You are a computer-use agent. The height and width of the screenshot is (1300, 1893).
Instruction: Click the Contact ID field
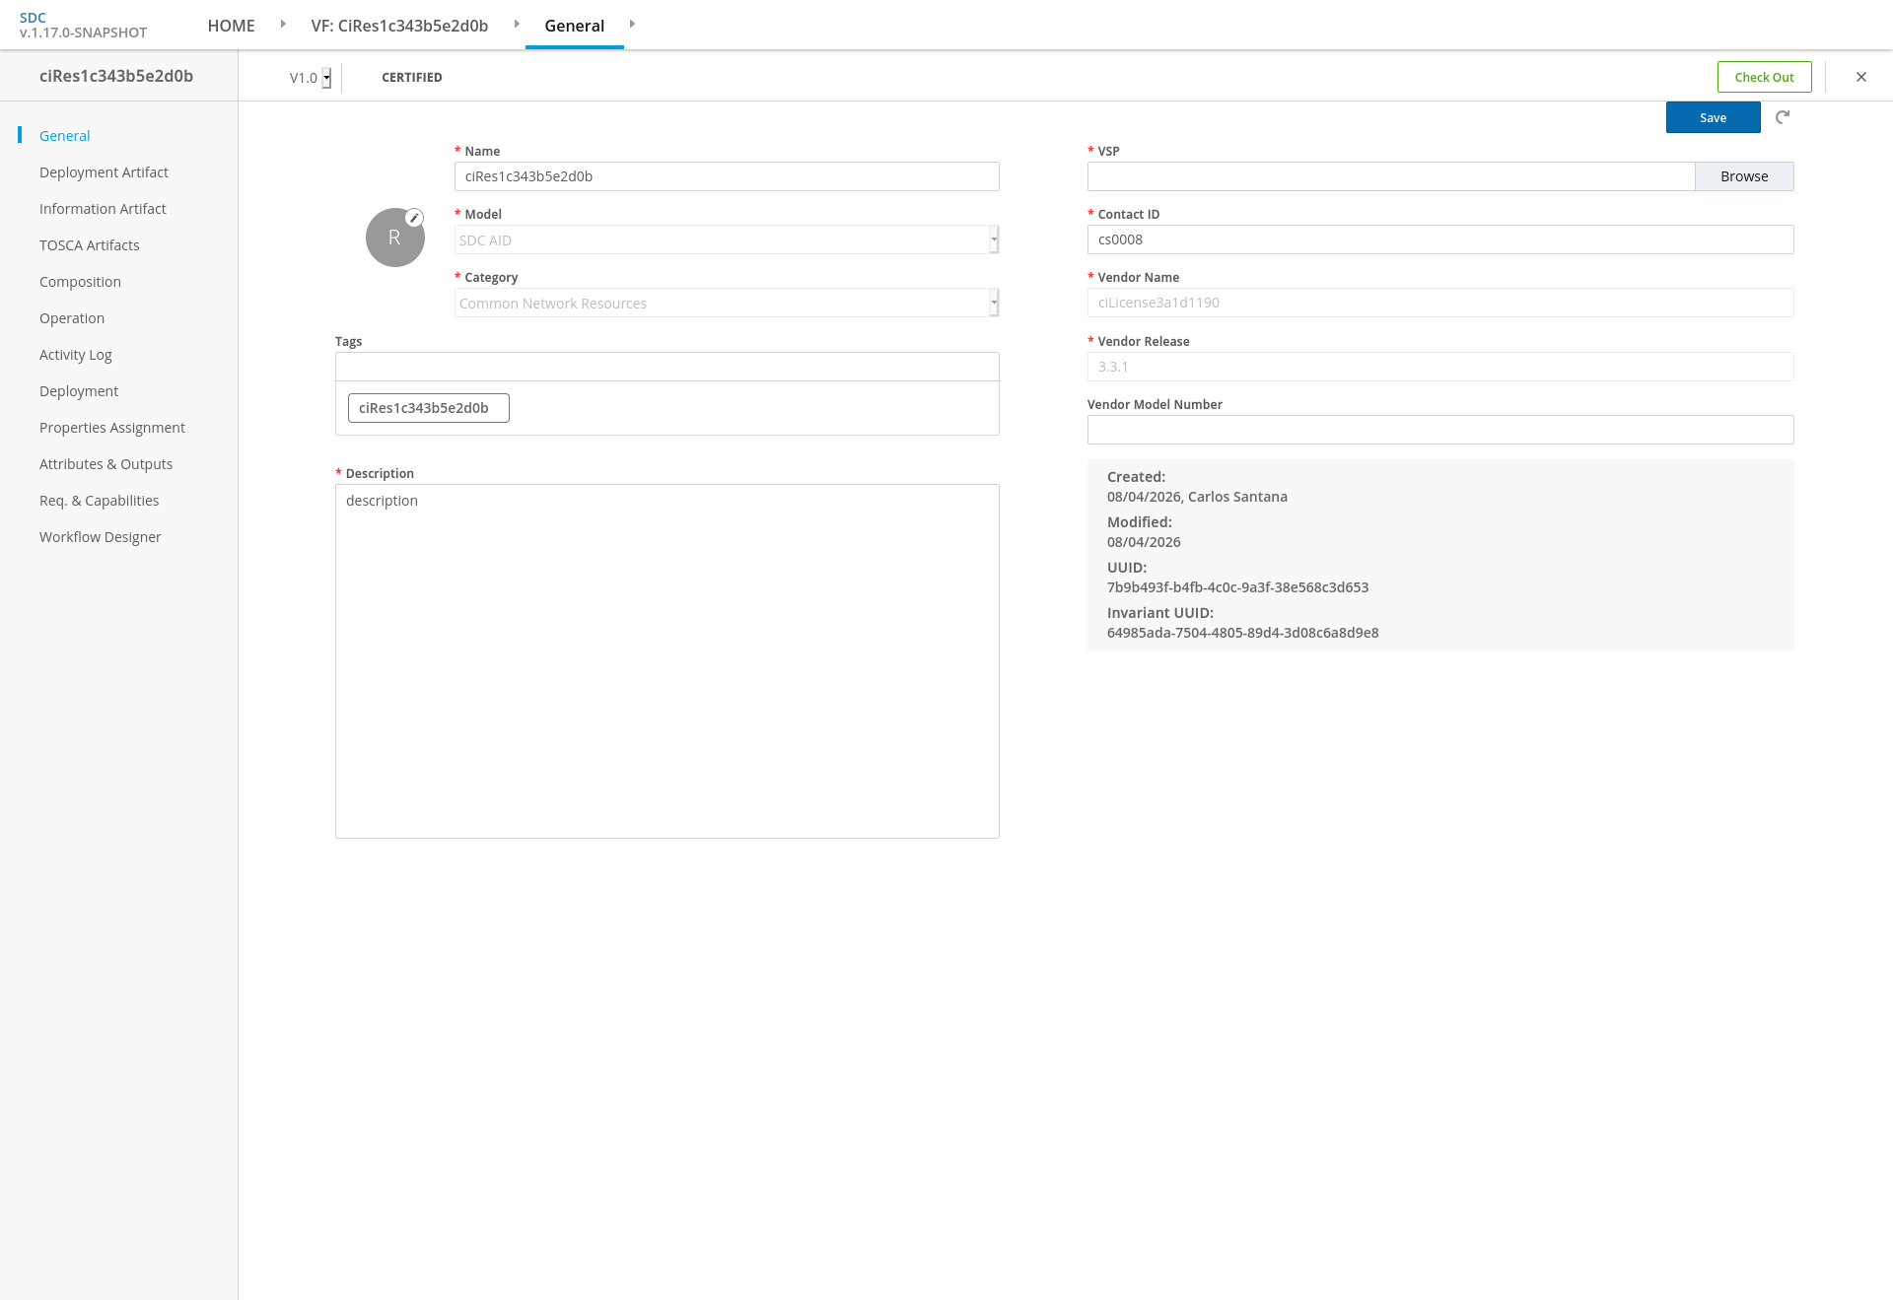[x=1440, y=239]
